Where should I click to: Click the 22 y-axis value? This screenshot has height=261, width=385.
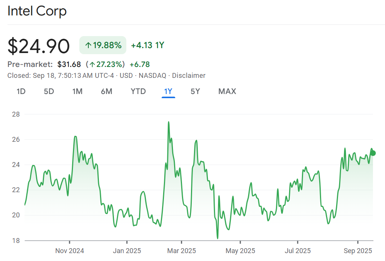click(16, 190)
